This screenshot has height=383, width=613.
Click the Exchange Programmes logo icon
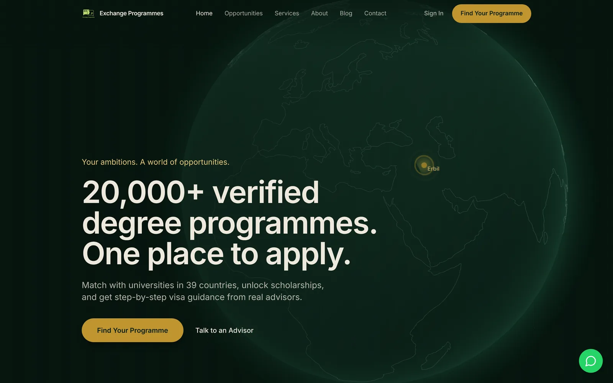tap(89, 13)
